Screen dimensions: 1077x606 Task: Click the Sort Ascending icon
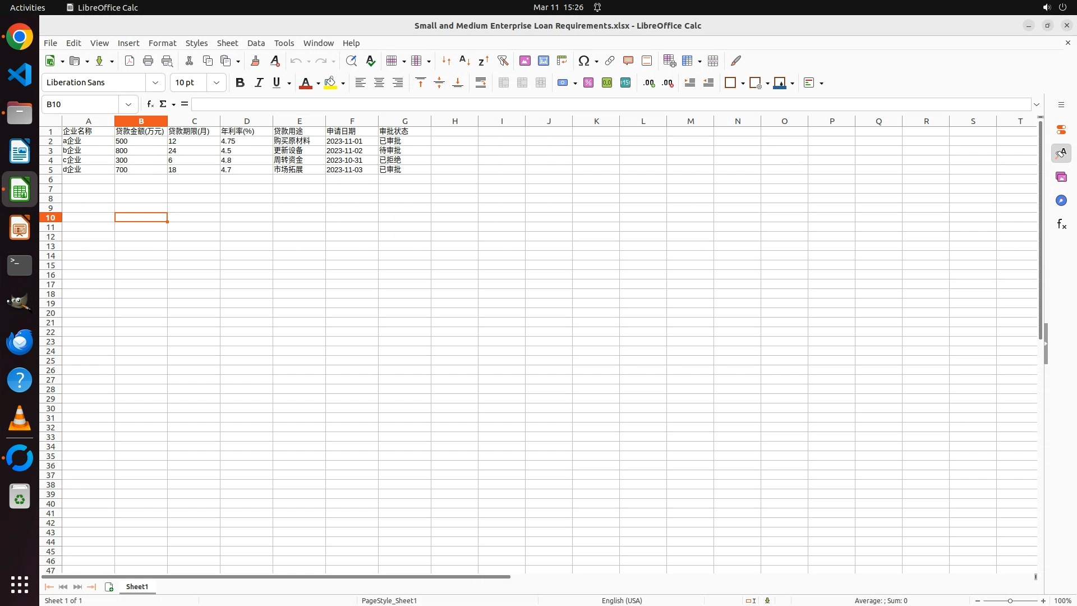click(464, 61)
